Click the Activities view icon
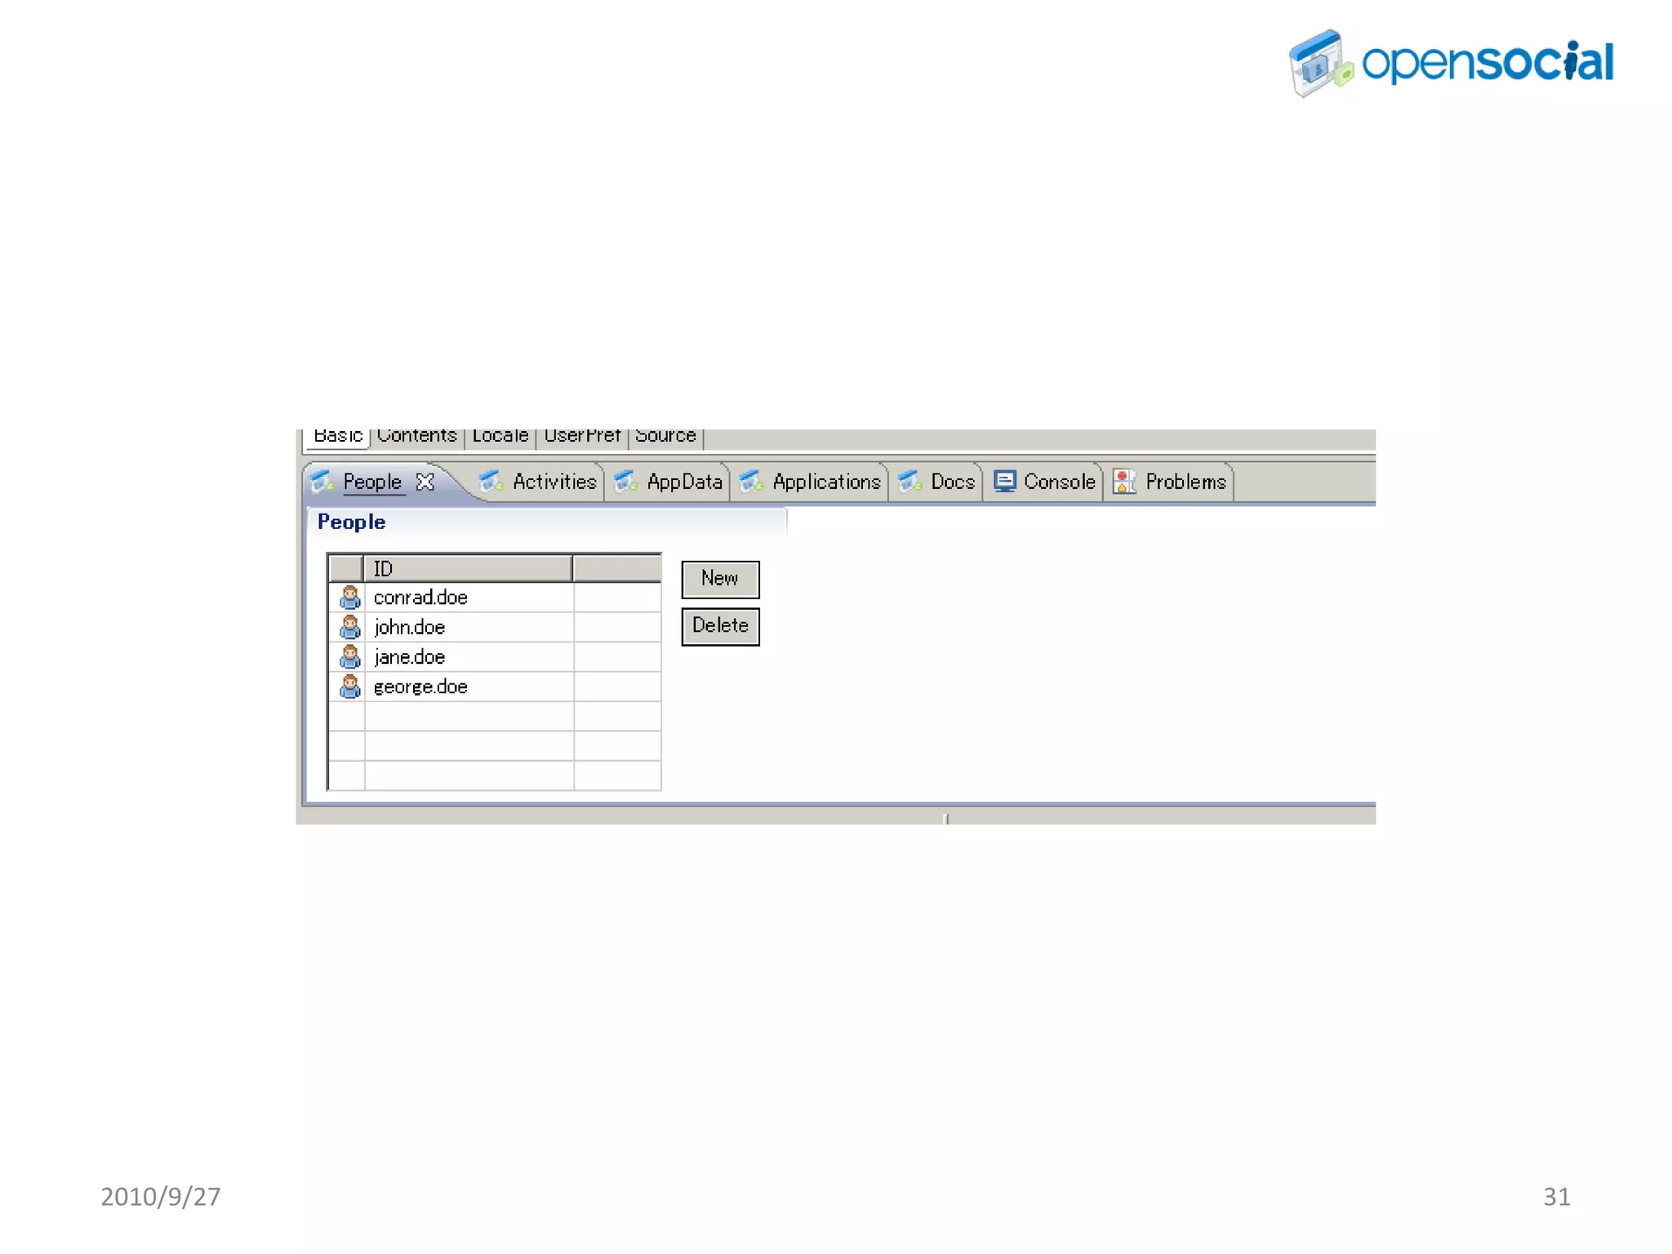This screenshot has height=1254, width=1672. tap(491, 482)
